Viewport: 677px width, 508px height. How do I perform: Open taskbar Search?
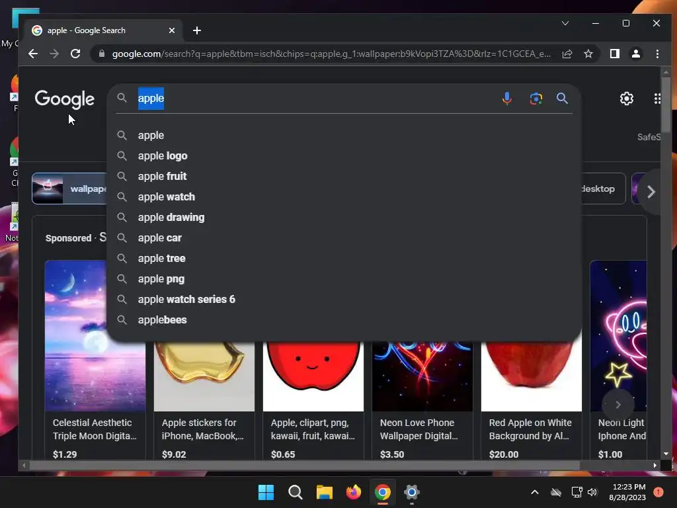(296, 492)
